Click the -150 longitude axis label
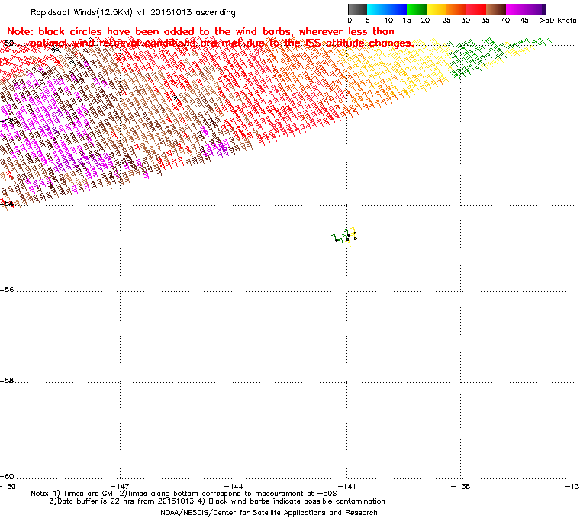 pyautogui.click(x=8, y=486)
